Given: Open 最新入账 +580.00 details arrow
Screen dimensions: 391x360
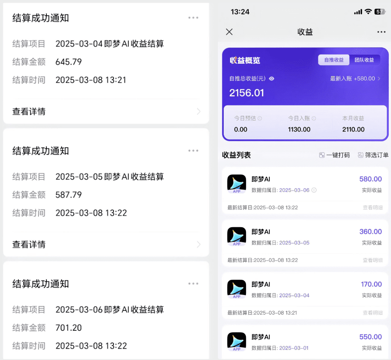Looking at the screenshot, I should 379,78.
